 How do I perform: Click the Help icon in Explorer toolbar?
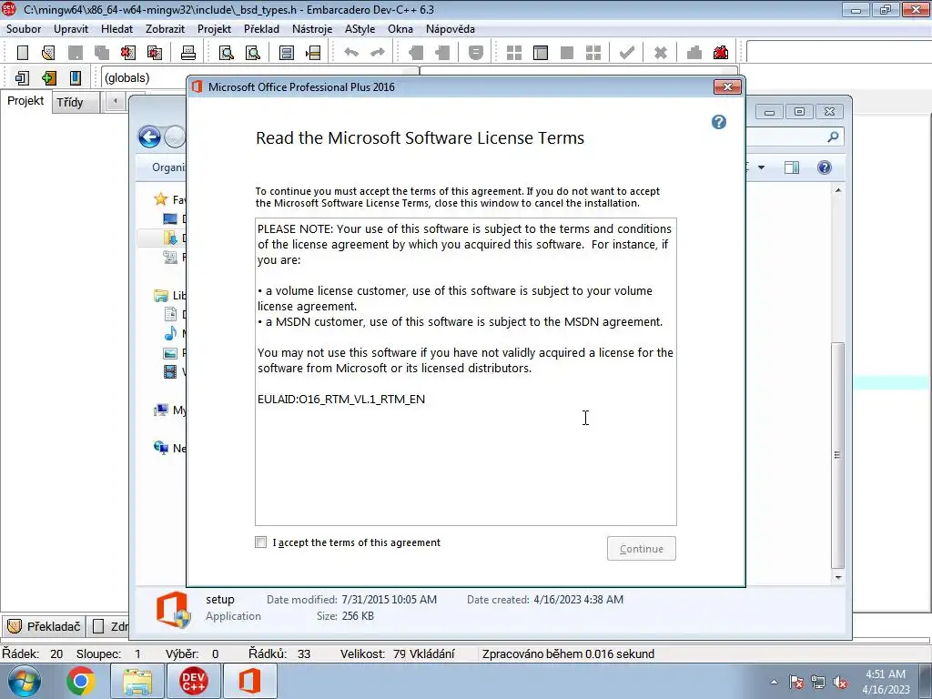824,167
